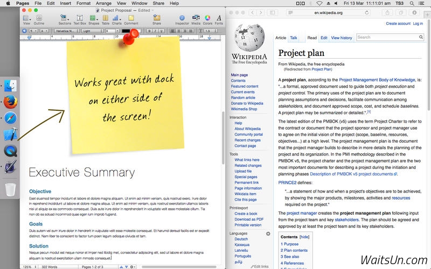This screenshot has height=269, width=431.
Task: Justify text in Pages format bar
Action: [191, 31]
